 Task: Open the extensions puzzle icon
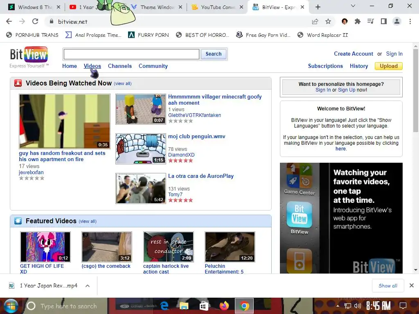(x=358, y=21)
